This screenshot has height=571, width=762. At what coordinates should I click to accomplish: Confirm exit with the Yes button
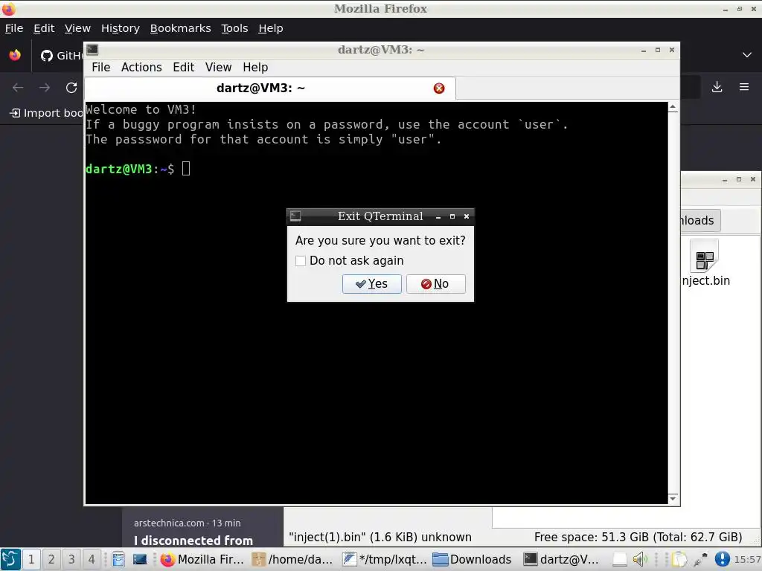click(372, 283)
